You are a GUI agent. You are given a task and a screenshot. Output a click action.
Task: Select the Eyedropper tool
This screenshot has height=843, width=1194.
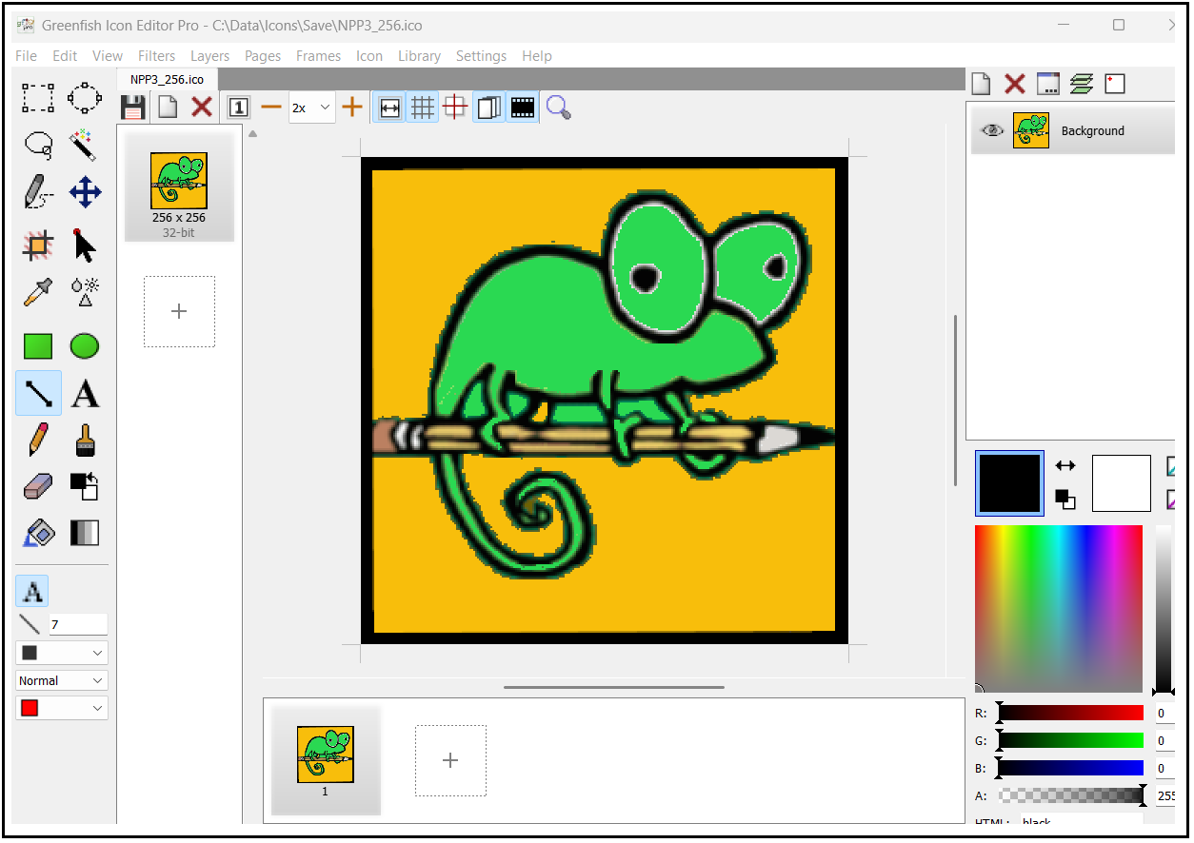[37, 292]
